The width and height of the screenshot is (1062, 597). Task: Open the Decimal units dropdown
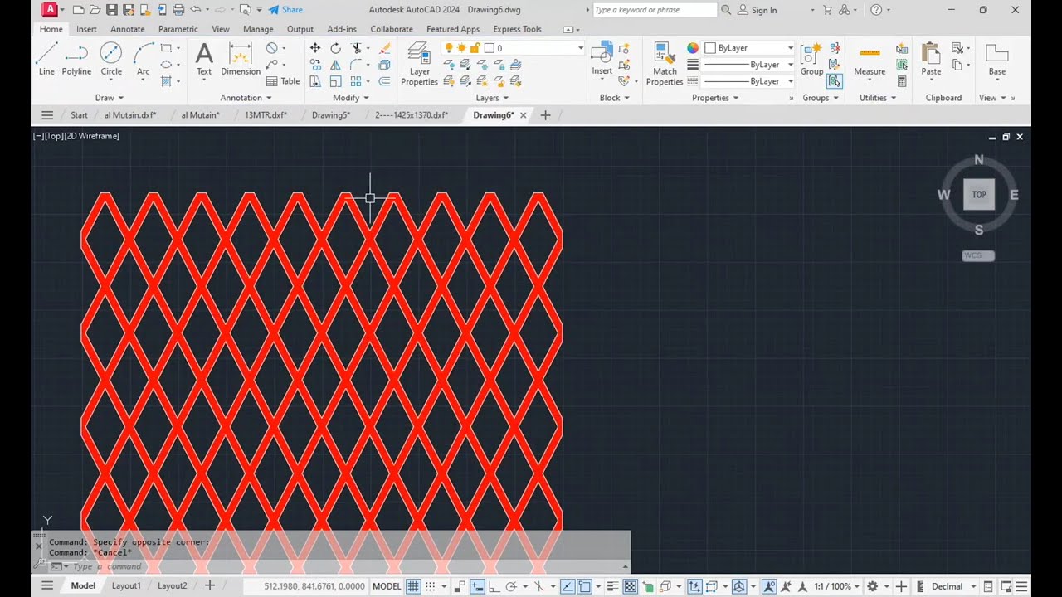tap(953, 586)
